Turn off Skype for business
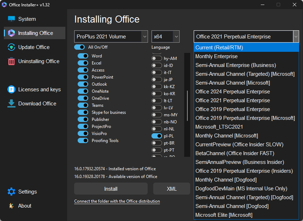303x221 pixels. (x=83, y=112)
